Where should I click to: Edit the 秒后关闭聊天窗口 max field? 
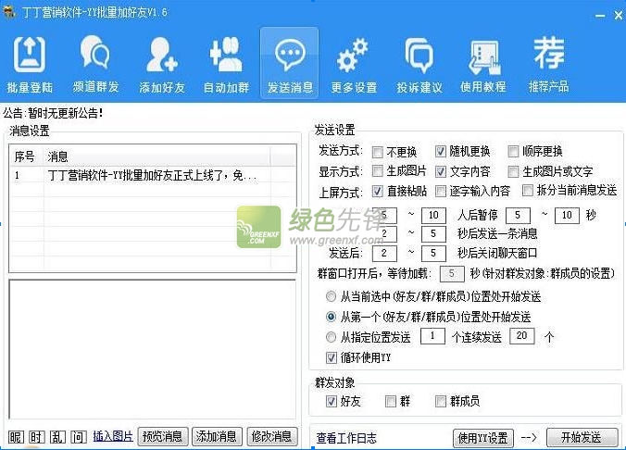click(433, 253)
